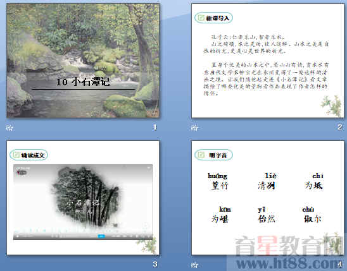Click the blue button in the video control bar
This screenshot has width=347, height=271.
click(101, 236)
